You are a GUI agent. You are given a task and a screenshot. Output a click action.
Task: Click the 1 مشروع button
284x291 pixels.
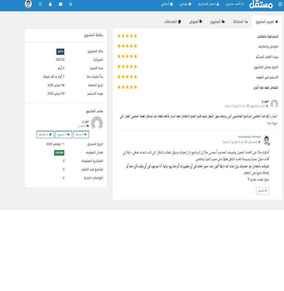pos(63,134)
